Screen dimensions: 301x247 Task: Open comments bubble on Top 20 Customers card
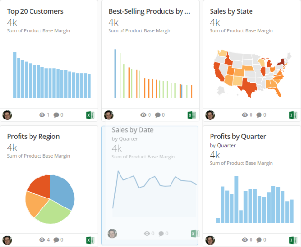[56, 115]
